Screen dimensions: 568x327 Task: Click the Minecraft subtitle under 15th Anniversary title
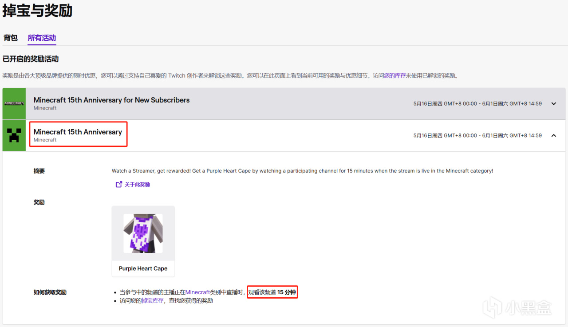45,140
